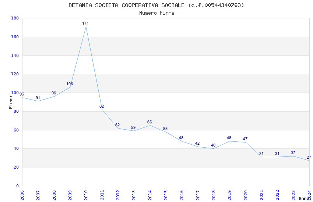Click the y-axis value 160

coord(15,37)
